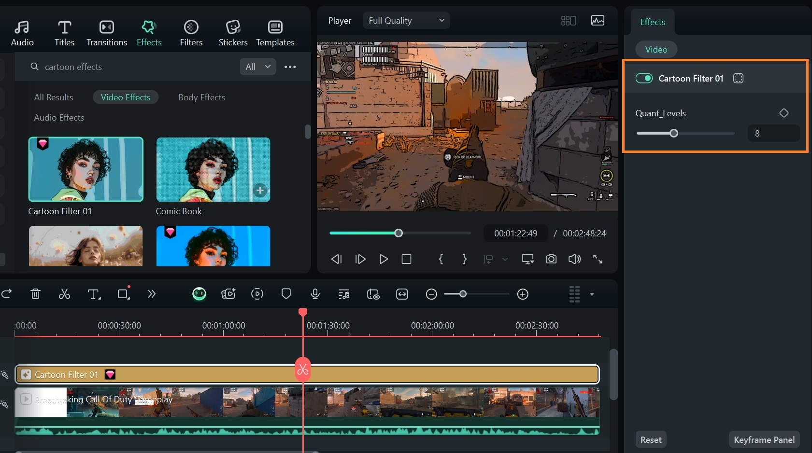Select the Audio Effects tab

click(x=59, y=117)
